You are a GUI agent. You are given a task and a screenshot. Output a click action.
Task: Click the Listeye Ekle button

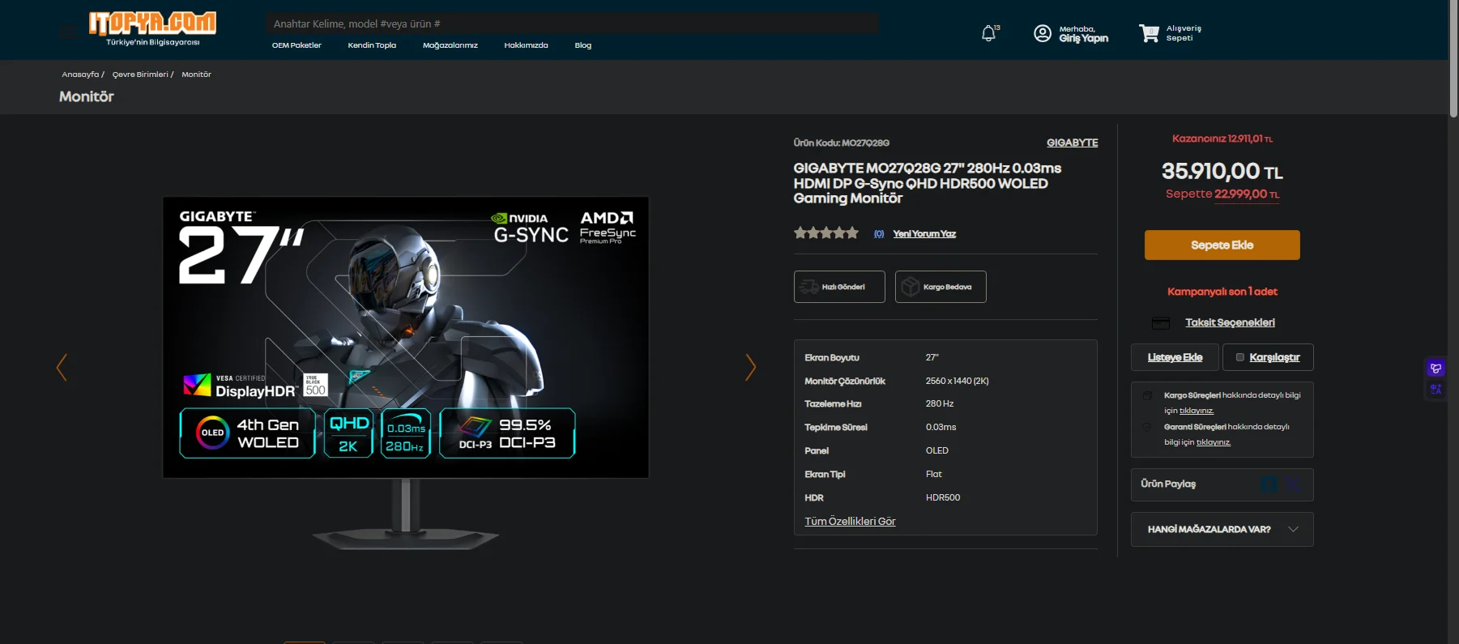(1175, 357)
